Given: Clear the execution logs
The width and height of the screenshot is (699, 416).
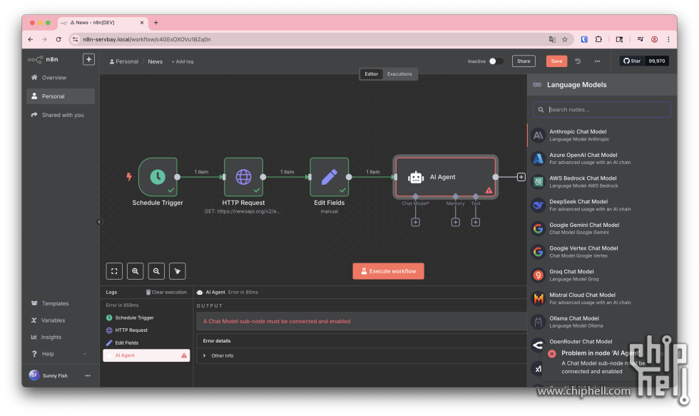Looking at the screenshot, I should 166,293.
